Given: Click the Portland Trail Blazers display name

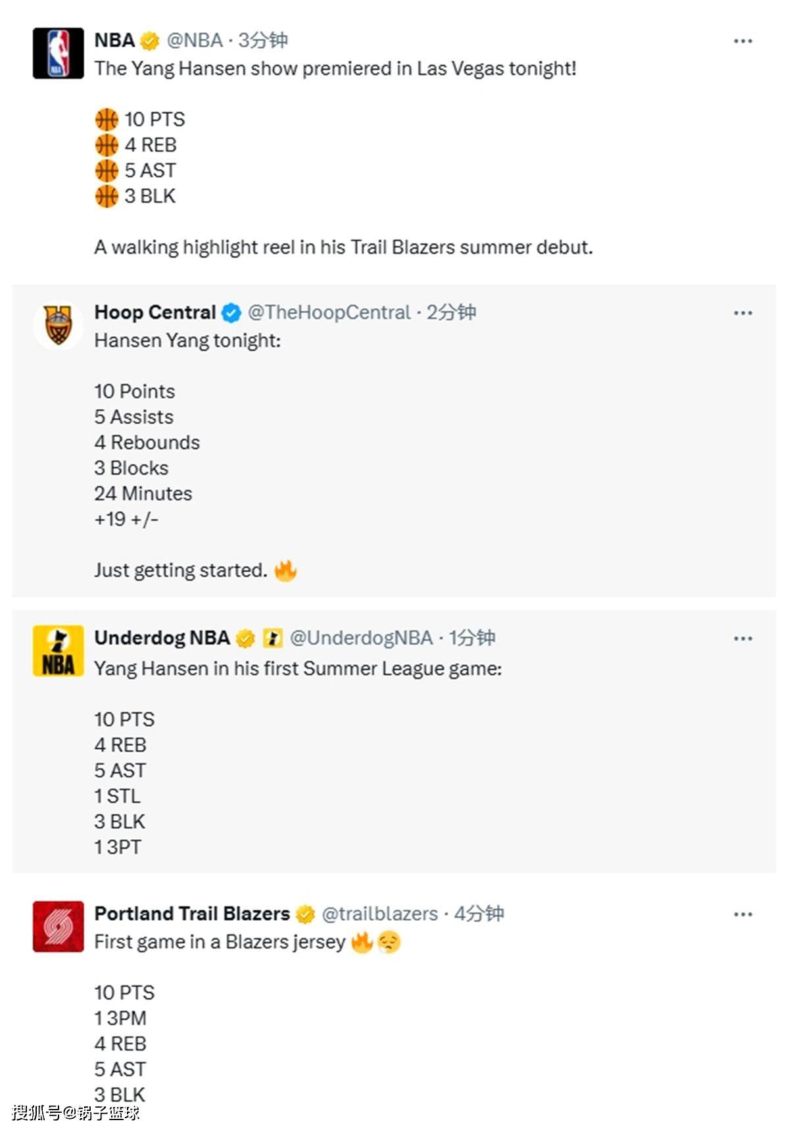Looking at the screenshot, I should click(x=192, y=914).
